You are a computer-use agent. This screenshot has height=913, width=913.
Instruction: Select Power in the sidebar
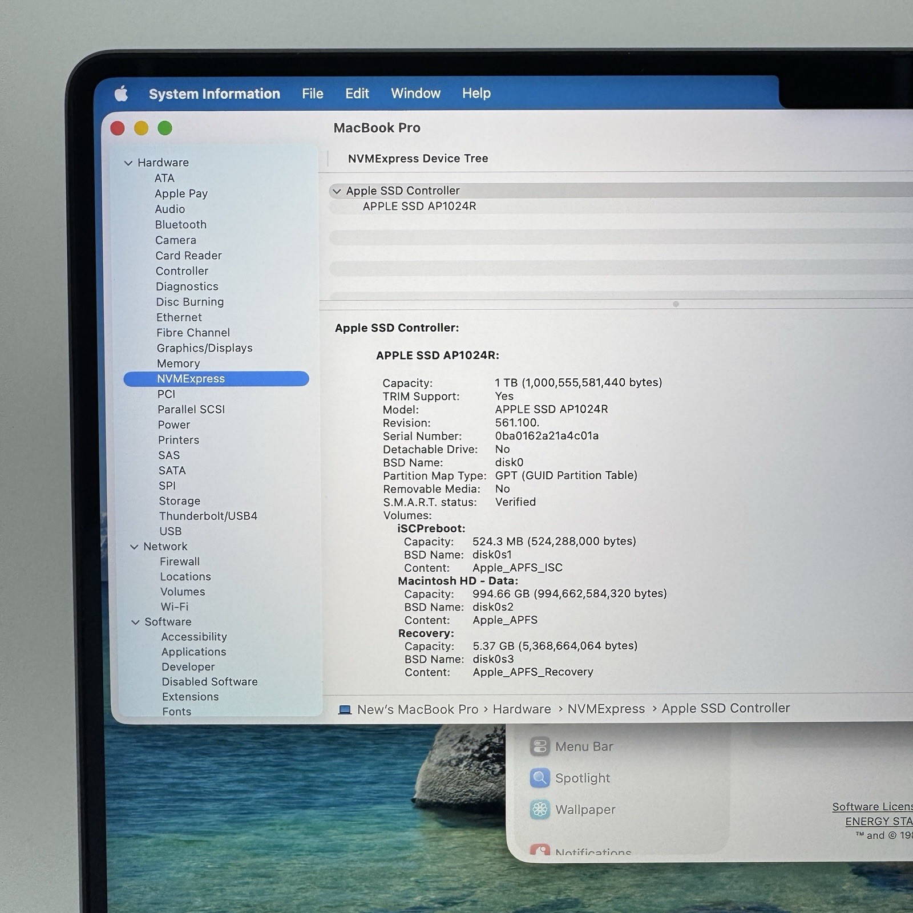point(174,425)
